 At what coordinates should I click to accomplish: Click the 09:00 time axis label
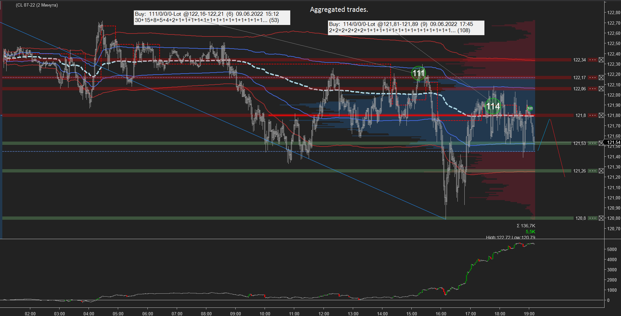(236, 313)
